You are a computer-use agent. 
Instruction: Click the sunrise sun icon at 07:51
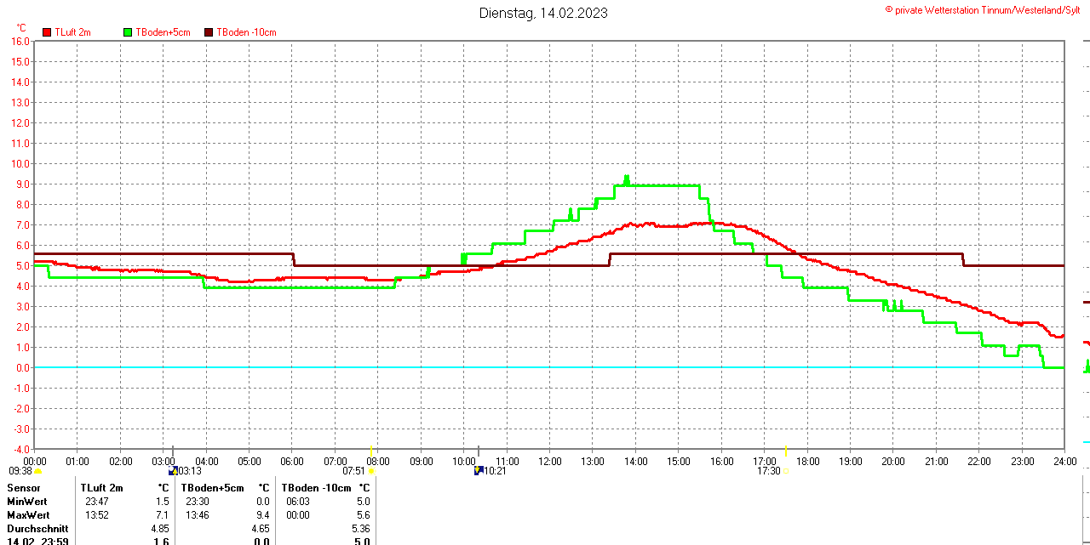click(371, 470)
